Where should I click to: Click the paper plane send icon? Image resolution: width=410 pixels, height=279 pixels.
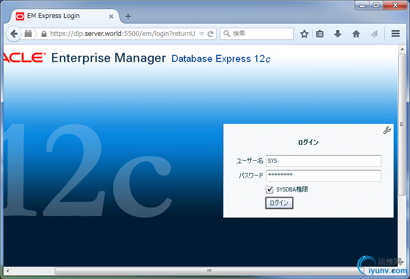(x=374, y=34)
